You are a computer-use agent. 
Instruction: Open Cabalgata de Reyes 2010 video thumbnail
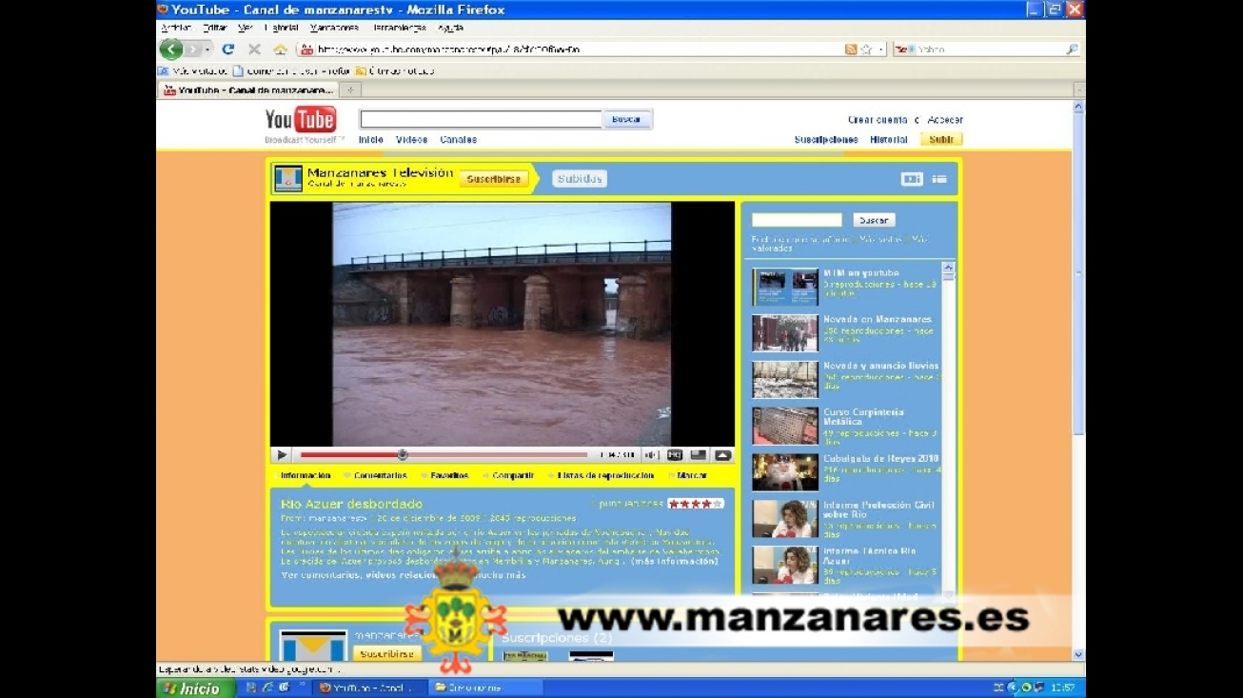point(785,472)
